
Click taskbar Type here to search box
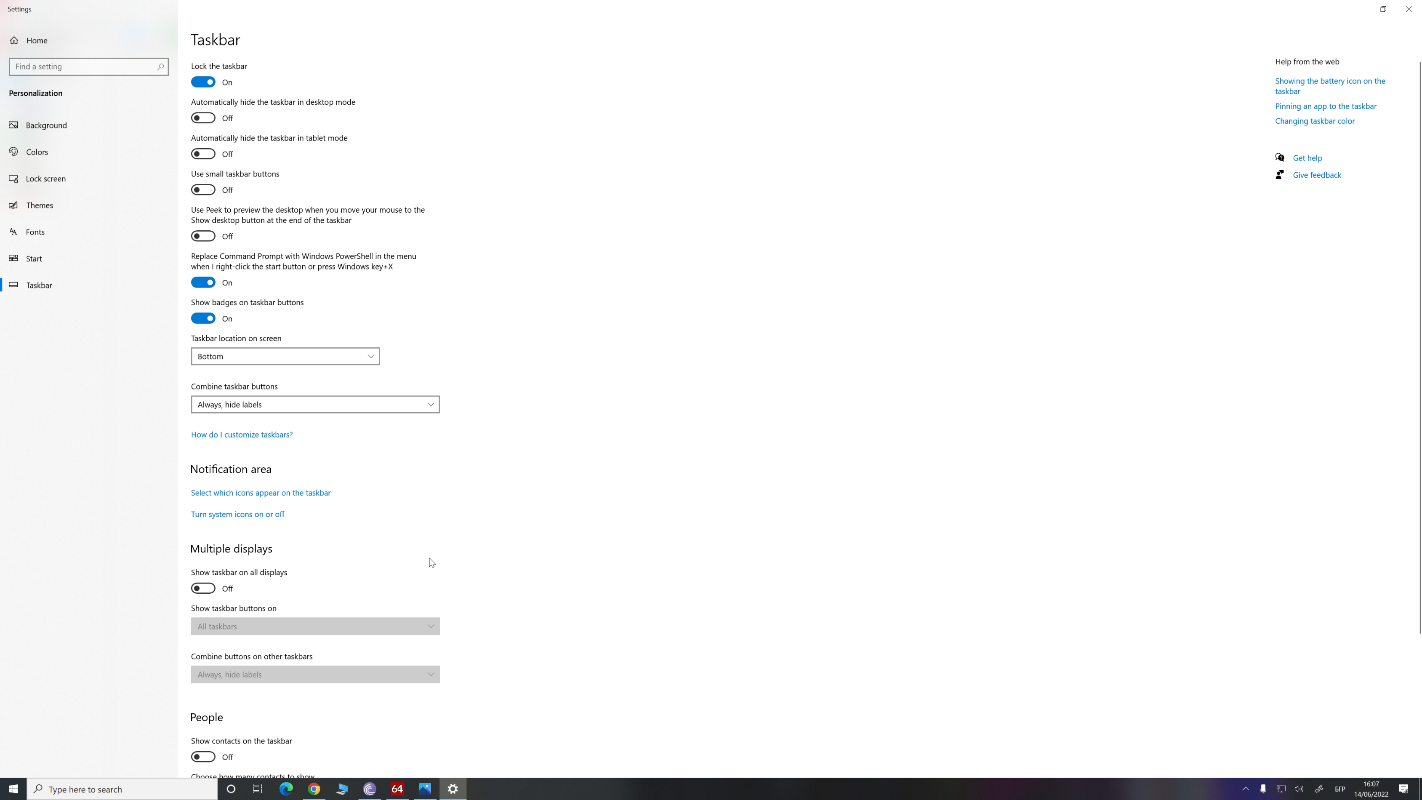pos(122,789)
